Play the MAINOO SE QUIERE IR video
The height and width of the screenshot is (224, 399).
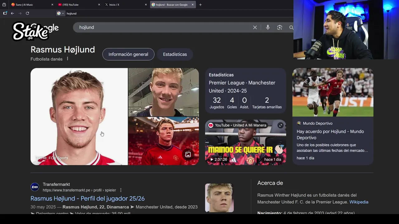point(246,142)
